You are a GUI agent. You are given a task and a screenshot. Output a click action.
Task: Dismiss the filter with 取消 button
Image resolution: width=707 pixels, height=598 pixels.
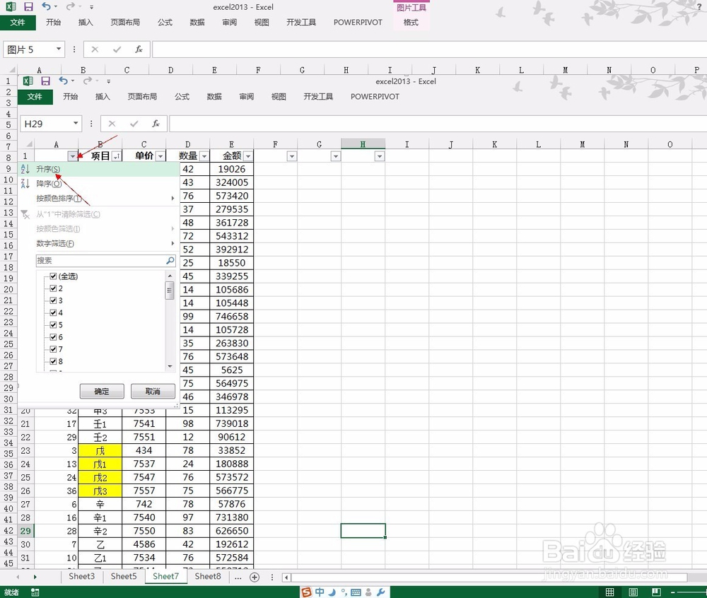click(x=153, y=391)
